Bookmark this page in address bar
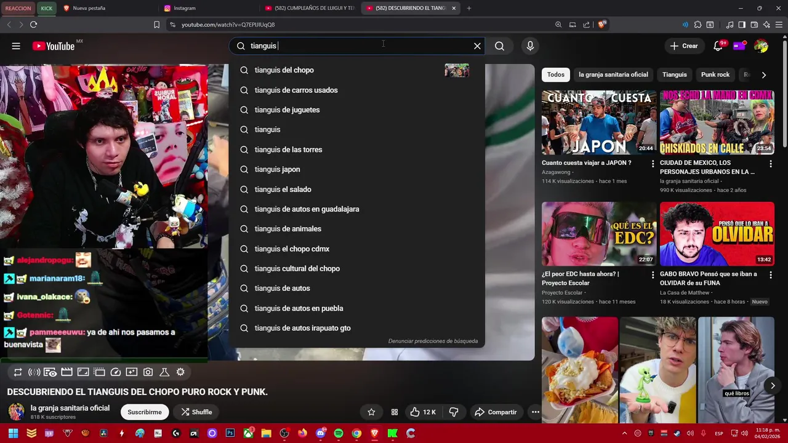The width and height of the screenshot is (788, 443). click(156, 25)
